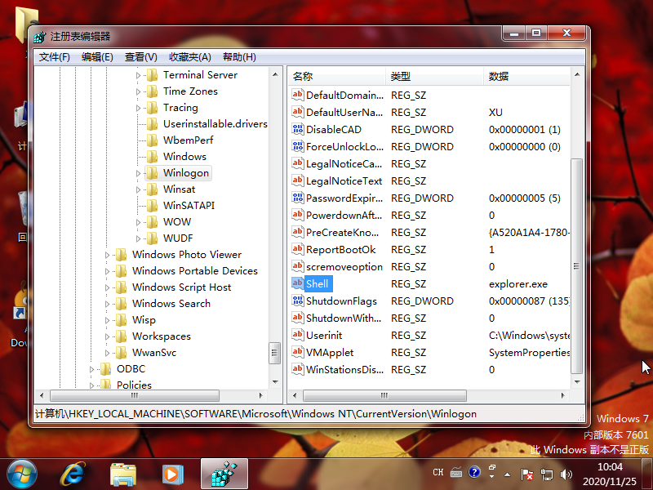653x490 pixels.
Task: Click the WbemPerf folder icon
Action: pyautogui.click(x=153, y=140)
